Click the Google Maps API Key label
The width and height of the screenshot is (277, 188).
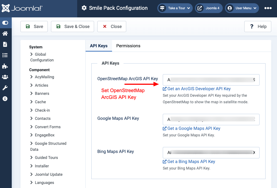118,118
